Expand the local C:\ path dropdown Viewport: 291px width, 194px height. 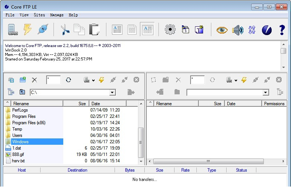112,93
